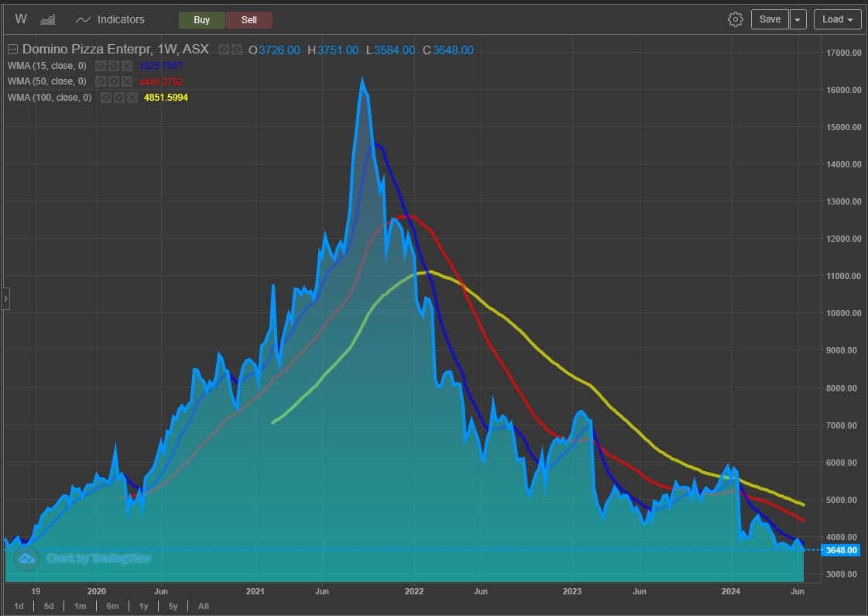Viewport: 868px width, 616px height.
Task: Select the 5d time range
Action: (x=49, y=606)
